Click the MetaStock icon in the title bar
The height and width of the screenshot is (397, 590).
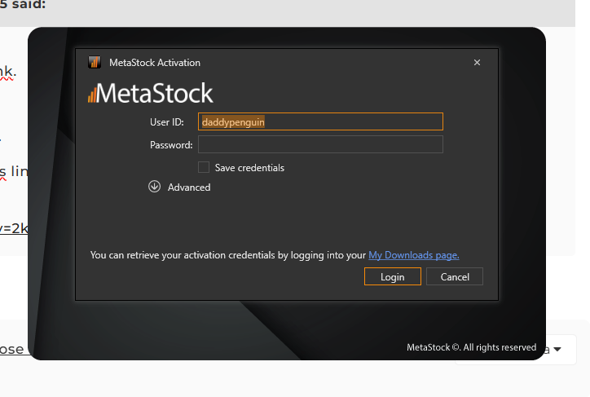[95, 63]
